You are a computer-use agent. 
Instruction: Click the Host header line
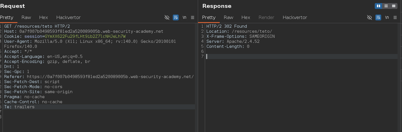click(x=84, y=31)
